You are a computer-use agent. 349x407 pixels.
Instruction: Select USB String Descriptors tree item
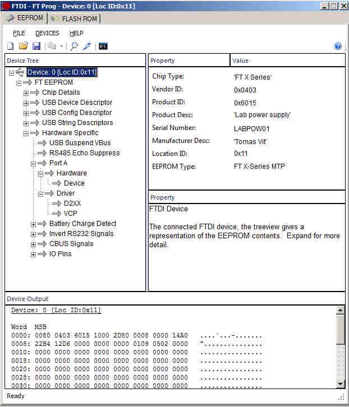[77, 123]
